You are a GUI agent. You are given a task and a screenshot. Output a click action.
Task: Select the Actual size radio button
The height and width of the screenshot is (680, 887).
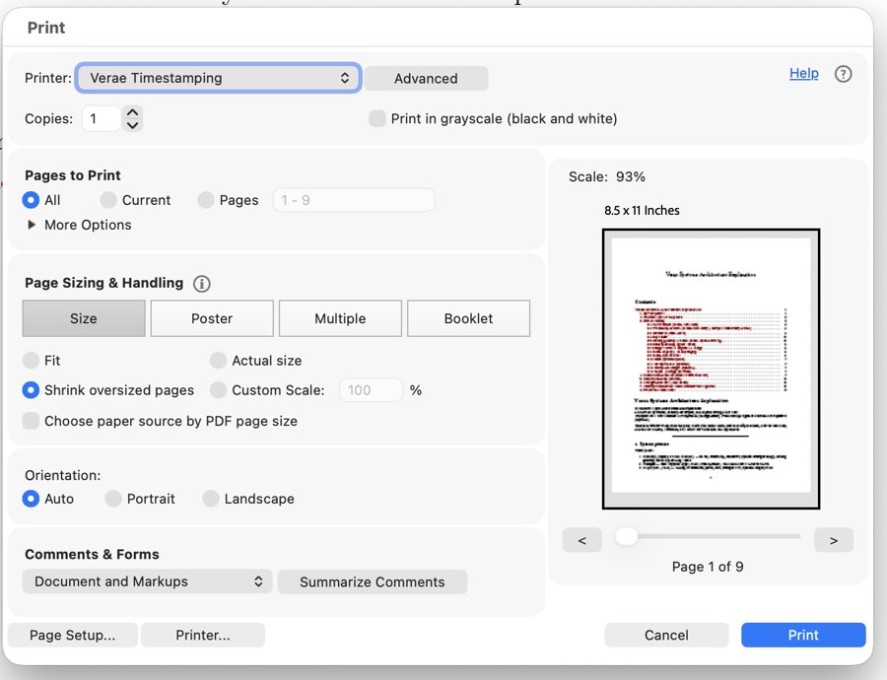point(218,361)
